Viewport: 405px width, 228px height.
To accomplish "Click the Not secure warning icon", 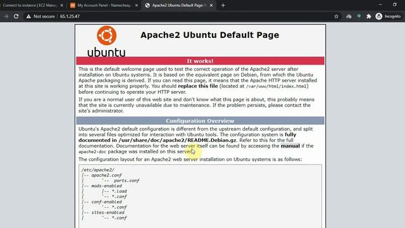I will tap(28, 16).
